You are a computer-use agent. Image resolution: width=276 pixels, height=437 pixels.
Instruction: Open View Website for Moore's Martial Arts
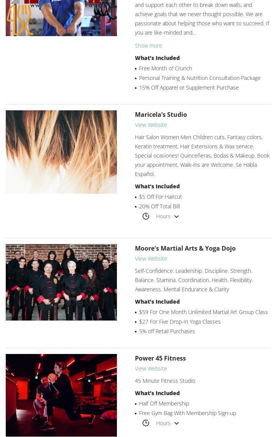click(151, 259)
